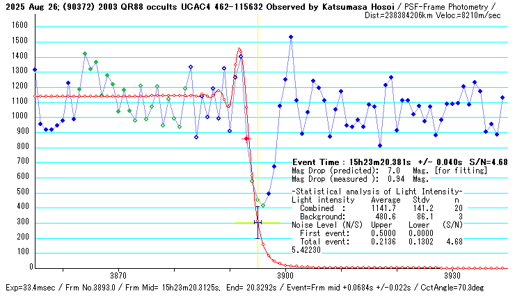Image resolution: width=515 pixels, height=296 pixels.
Task: Click the last blue data point at right edge
Action: tap(502, 98)
